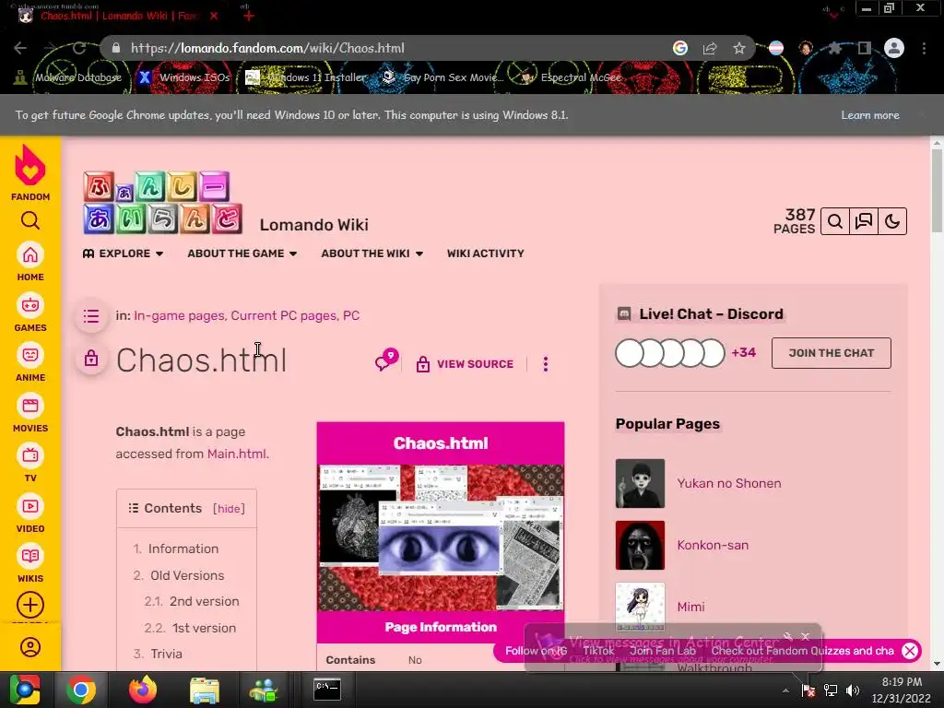Click Join Fan Lab in promo bar
The image size is (944, 708).
[x=663, y=651]
